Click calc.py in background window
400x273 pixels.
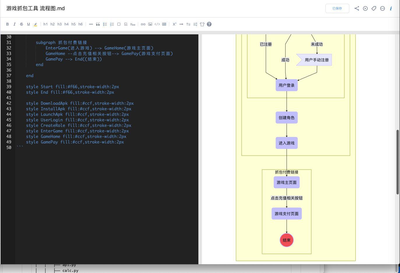click(70, 270)
